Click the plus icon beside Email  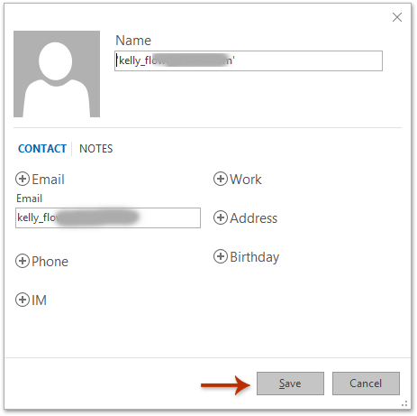pos(23,179)
